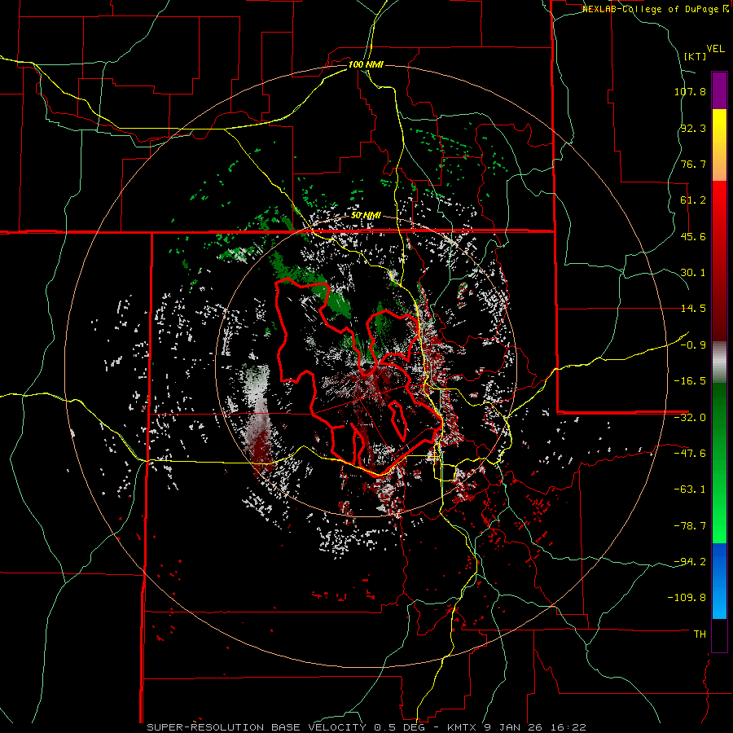Screen dimensions: 733x733
Task: Click the 92.3 velocity scale value
Action: tap(693, 128)
